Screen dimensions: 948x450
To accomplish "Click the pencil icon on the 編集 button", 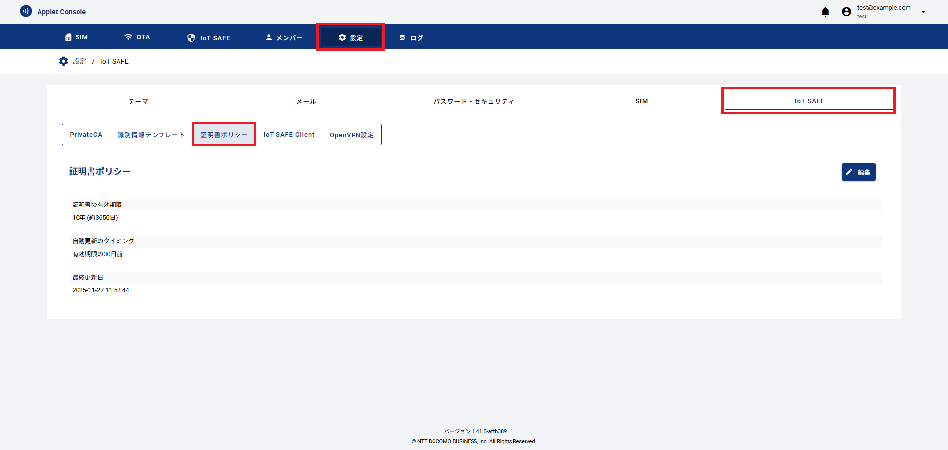I will (x=849, y=172).
